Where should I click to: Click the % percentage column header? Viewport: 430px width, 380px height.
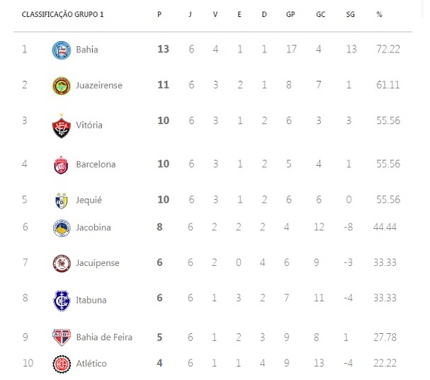pyautogui.click(x=379, y=15)
